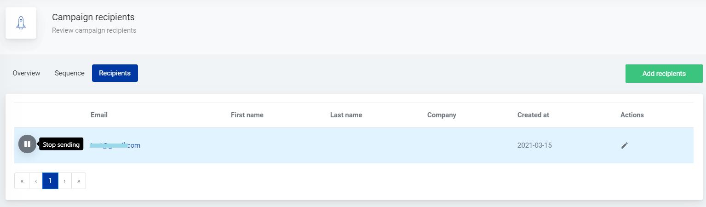Go to first page of recipients
706x207 pixels.
(22, 181)
